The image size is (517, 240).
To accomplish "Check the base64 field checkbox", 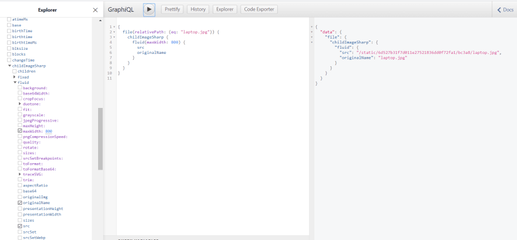I will (x=20, y=191).
